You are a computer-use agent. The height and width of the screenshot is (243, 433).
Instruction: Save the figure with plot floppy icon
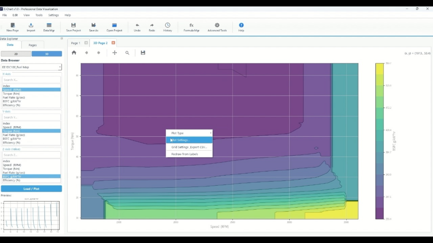(143, 53)
